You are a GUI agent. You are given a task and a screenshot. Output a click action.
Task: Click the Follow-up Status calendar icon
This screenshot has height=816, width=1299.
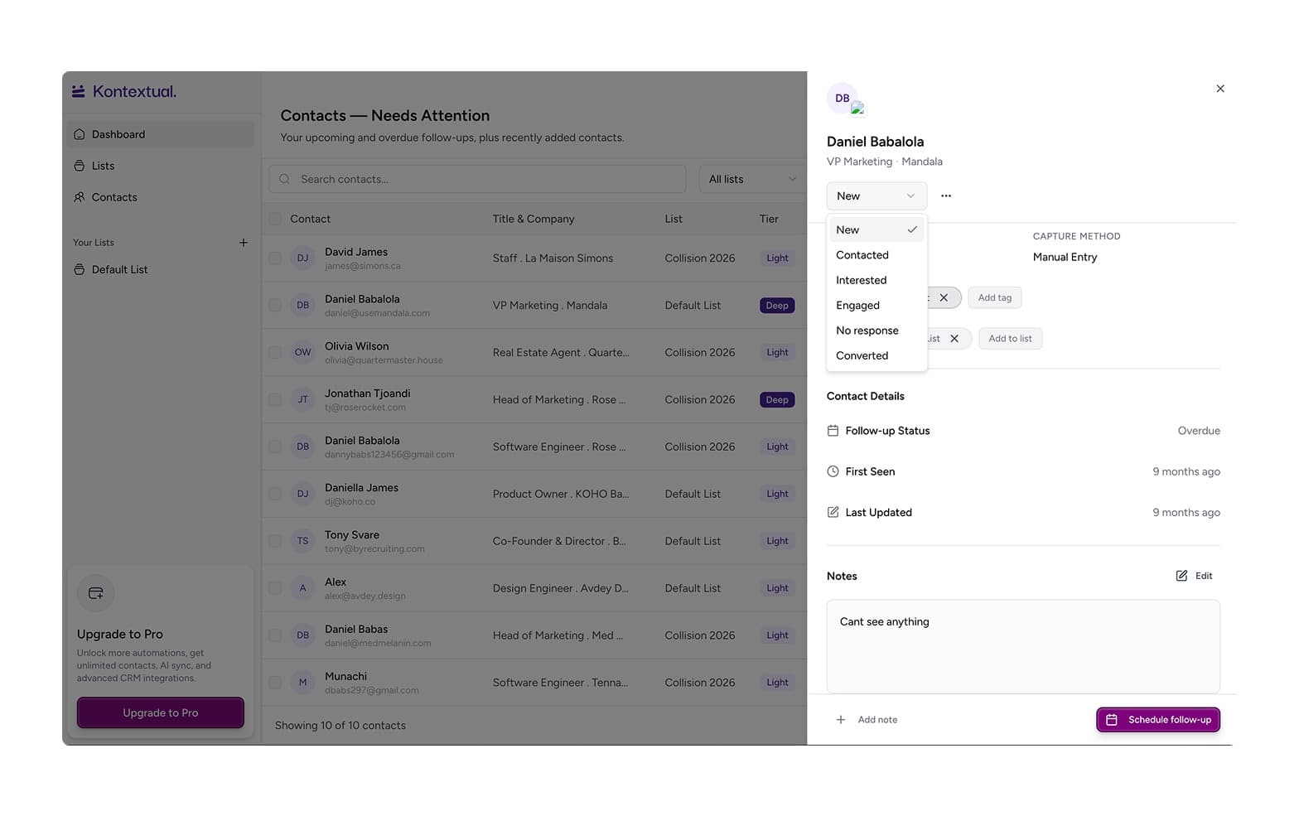[833, 431]
